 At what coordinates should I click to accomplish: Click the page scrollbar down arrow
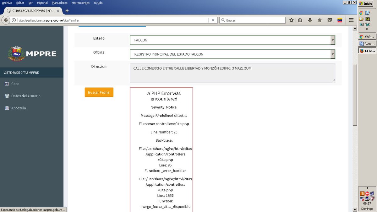pyautogui.click(x=355, y=209)
